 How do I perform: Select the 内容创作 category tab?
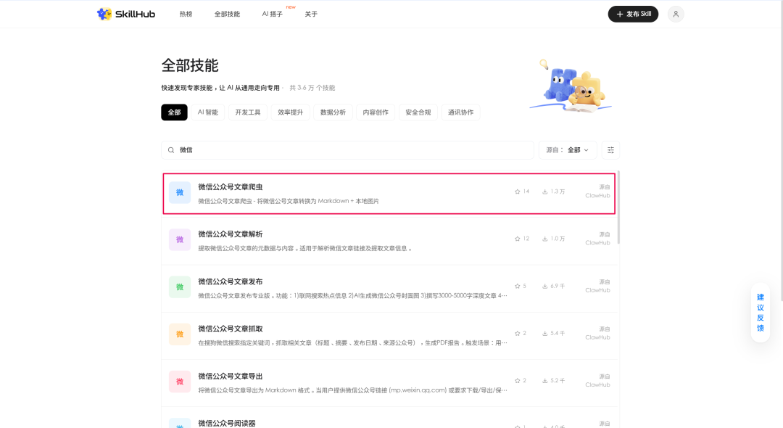(x=376, y=112)
